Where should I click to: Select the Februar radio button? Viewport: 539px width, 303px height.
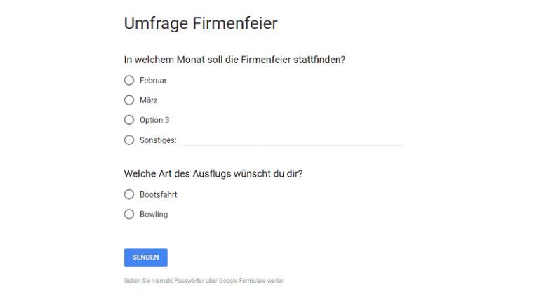(129, 80)
